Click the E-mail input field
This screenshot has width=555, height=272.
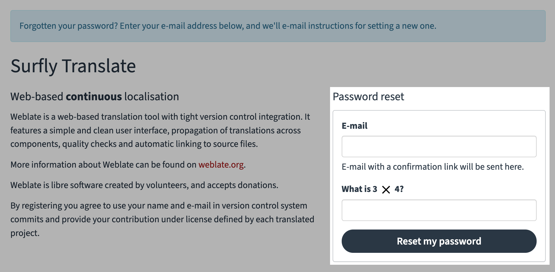coord(439,146)
